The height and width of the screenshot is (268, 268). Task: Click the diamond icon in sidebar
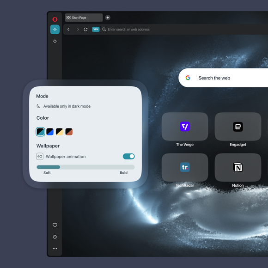(x=55, y=41)
